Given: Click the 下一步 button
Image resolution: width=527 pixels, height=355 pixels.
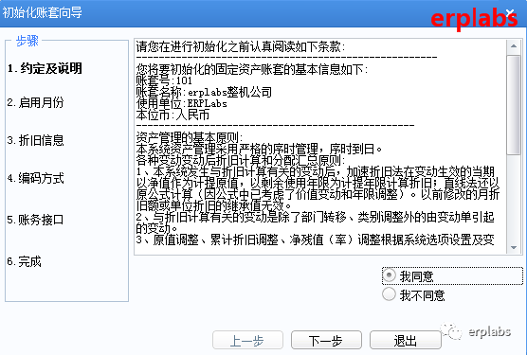Looking at the screenshot, I should pos(326,341).
